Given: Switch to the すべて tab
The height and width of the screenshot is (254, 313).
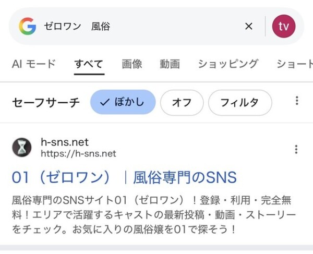Looking at the screenshot, I should (x=89, y=64).
